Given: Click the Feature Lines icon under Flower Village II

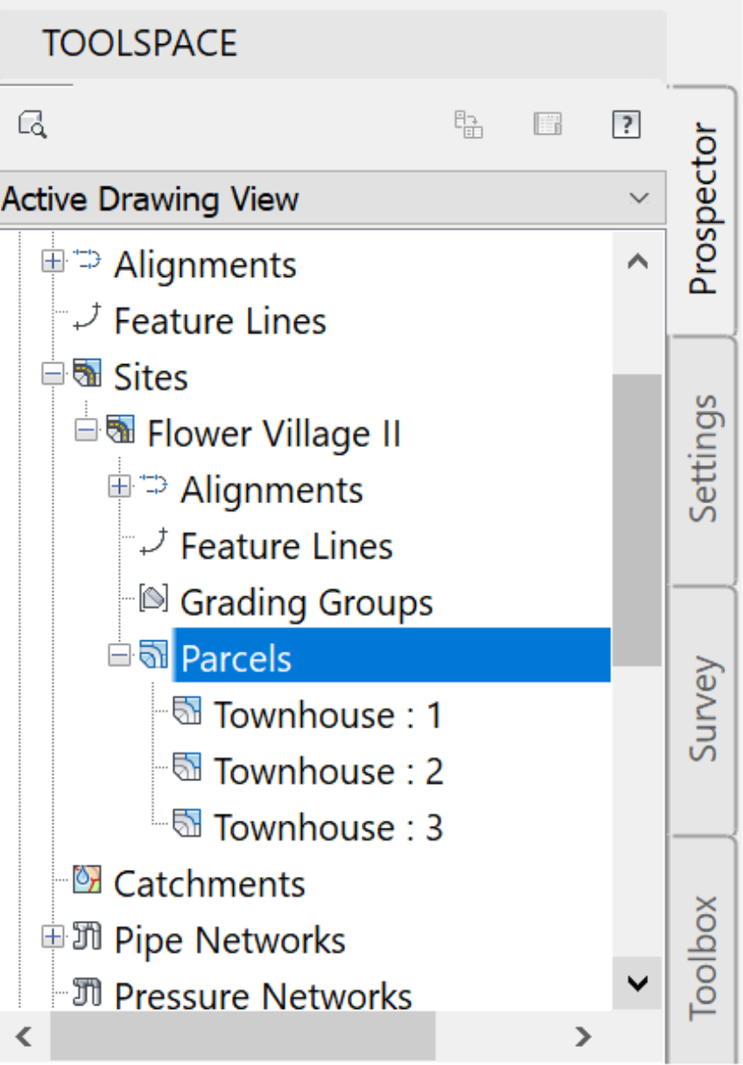Looking at the screenshot, I should click(154, 543).
